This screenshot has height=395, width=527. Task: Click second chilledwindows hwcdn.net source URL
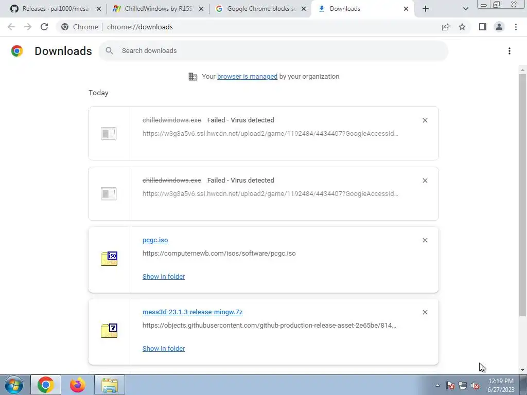click(270, 193)
